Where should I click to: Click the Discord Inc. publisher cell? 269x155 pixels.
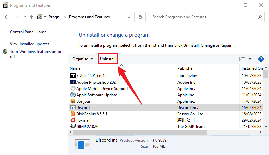[188, 108]
